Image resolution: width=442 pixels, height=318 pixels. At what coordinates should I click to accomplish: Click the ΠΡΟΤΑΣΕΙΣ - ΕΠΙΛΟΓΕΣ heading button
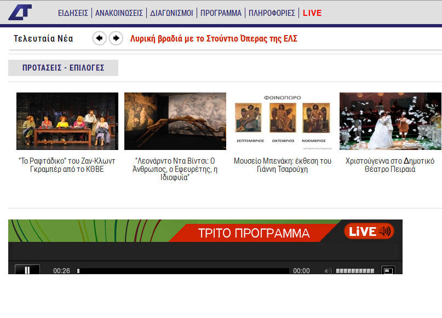(x=63, y=68)
